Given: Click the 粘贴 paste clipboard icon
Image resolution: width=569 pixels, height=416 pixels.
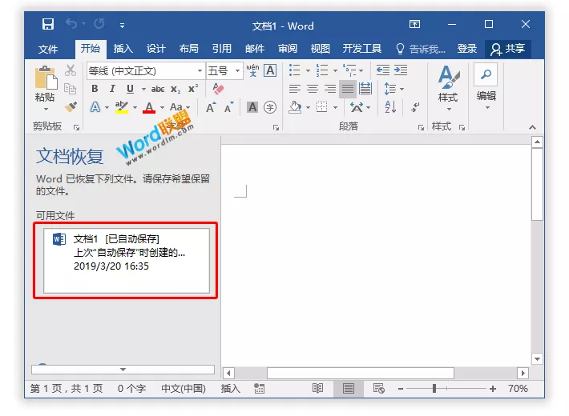Looking at the screenshot, I should point(46,78).
